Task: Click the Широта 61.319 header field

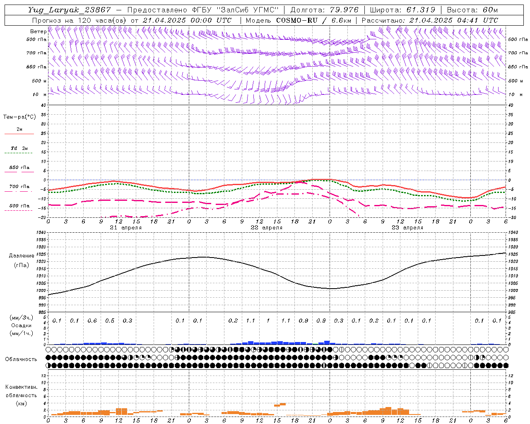Action: coord(402,10)
